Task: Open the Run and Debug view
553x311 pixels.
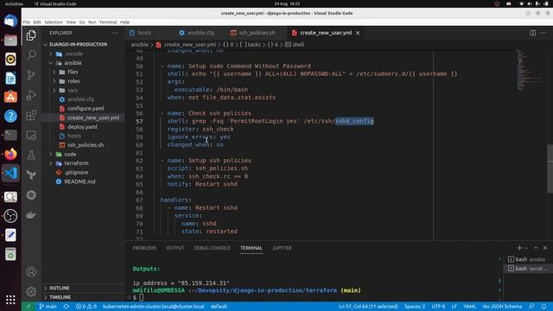Action: click(x=31, y=95)
